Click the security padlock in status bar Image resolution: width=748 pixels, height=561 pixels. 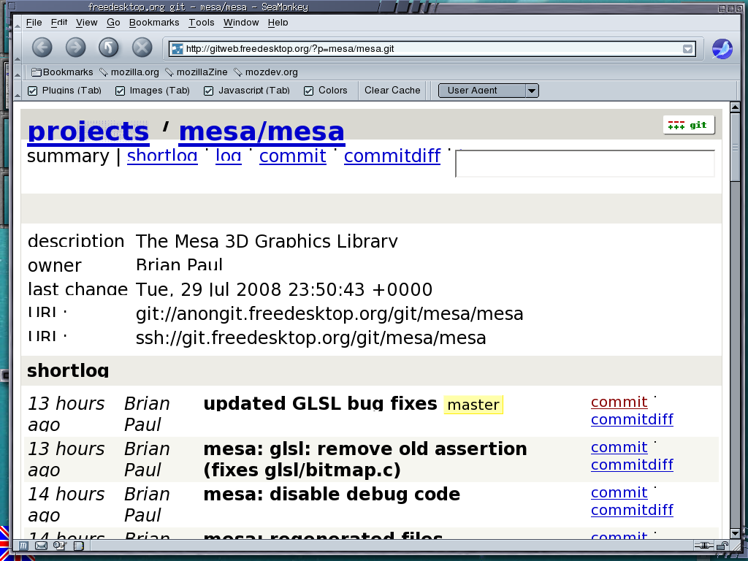pos(721,545)
